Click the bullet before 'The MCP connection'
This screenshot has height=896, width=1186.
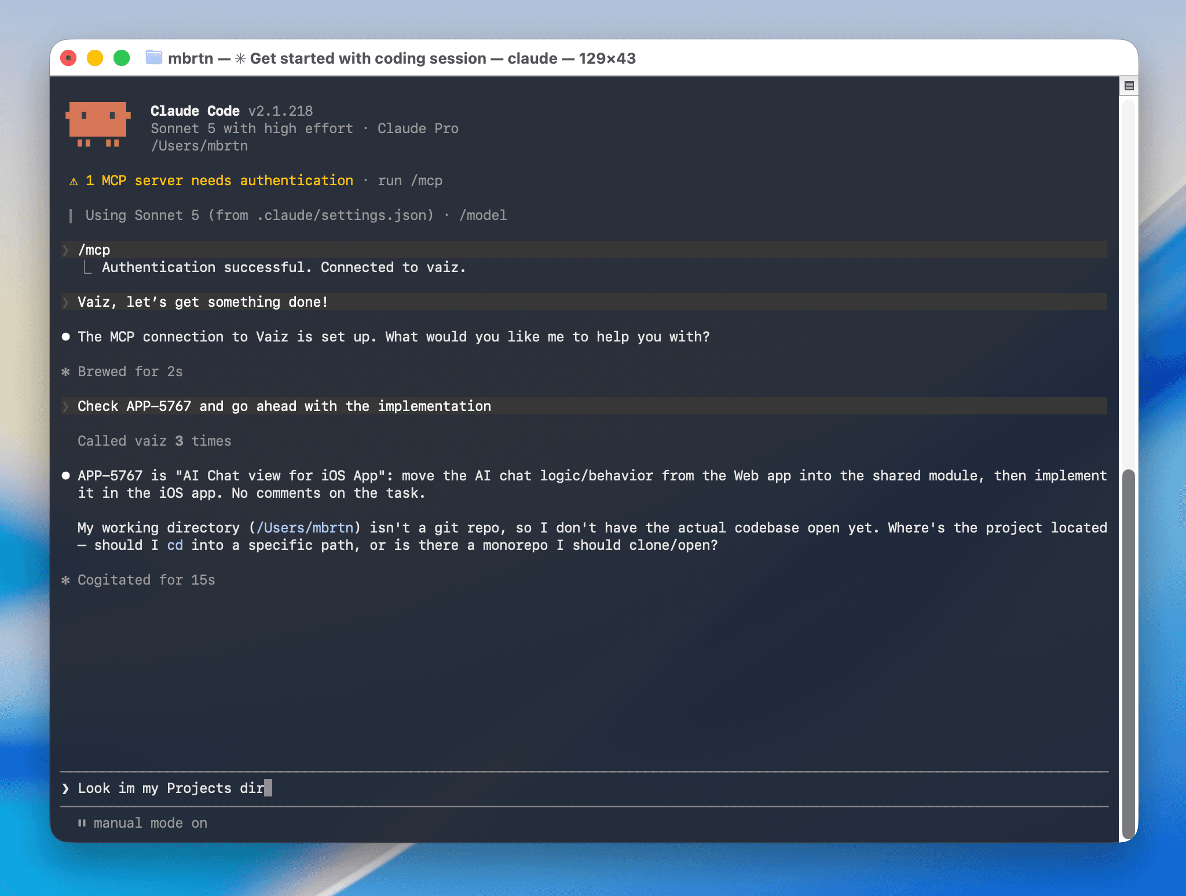coord(66,337)
